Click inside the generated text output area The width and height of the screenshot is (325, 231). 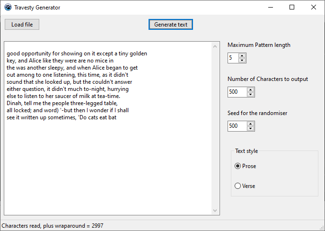[x=108, y=128]
